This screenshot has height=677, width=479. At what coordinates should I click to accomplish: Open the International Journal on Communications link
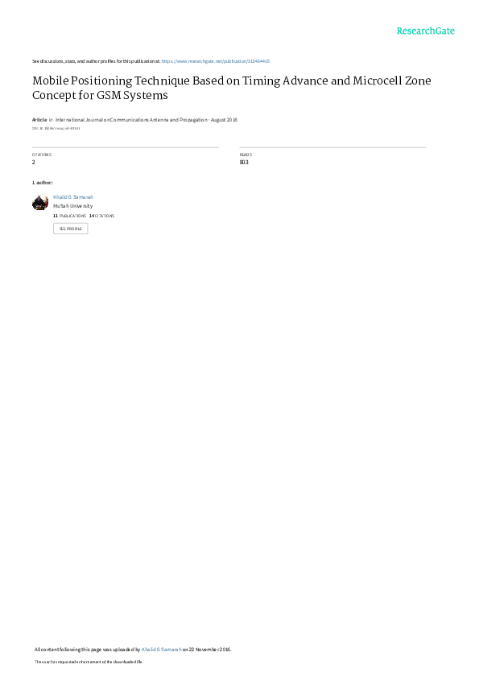click(x=131, y=120)
